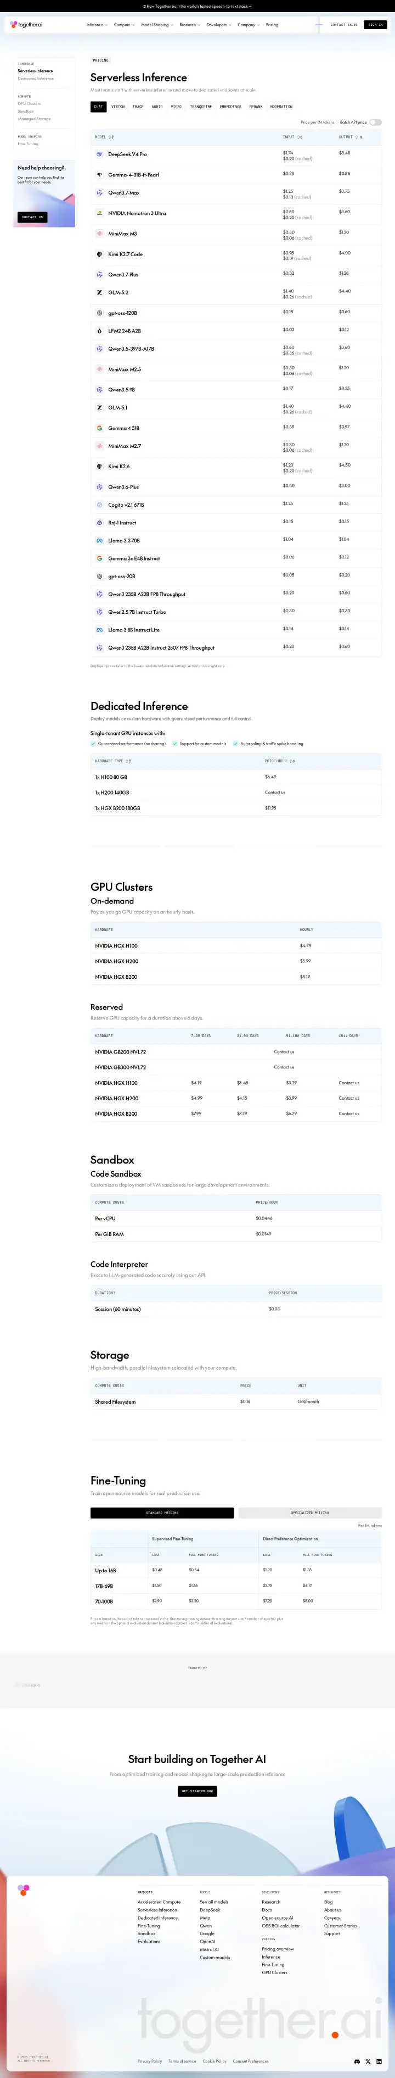The image size is (395, 2078).
Task: Click the top announcement banner about speech-to-text
Action: [x=197, y=5]
